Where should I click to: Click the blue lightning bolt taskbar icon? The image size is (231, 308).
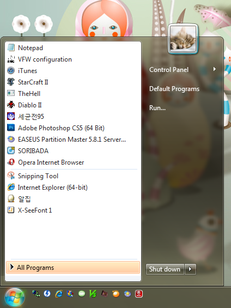coord(47,294)
